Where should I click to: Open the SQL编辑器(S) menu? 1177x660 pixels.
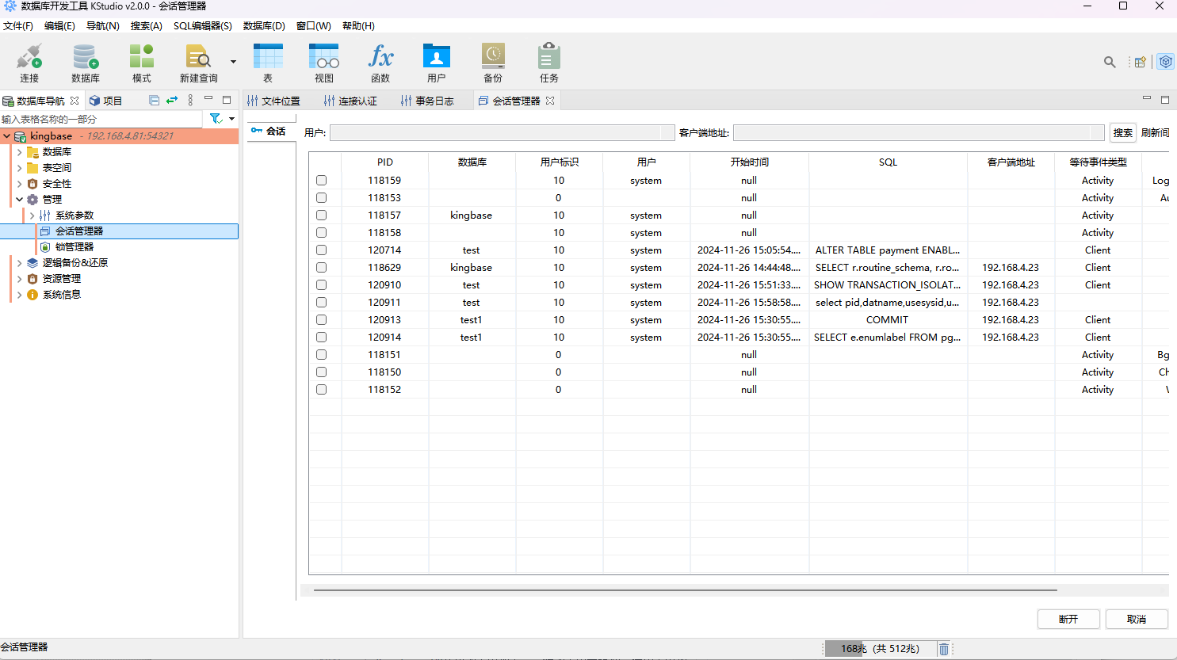click(203, 26)
